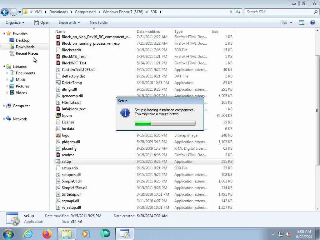Viewport: 320px width, 240px height.
Task: Click the magnifier icon in the search box
Action: coord(316,12)
